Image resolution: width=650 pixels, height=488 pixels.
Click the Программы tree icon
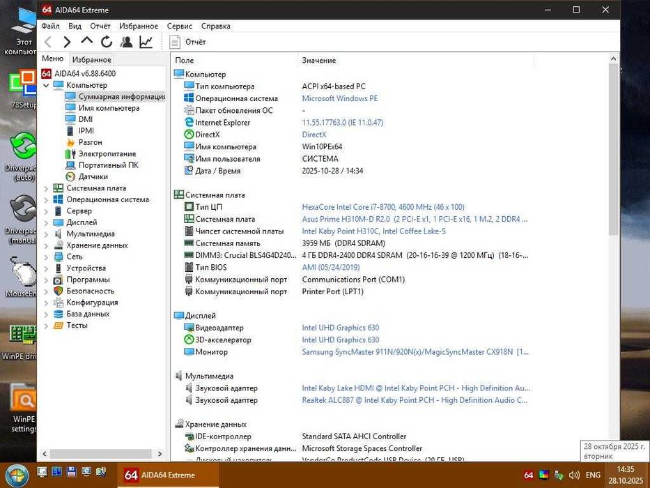59,280
